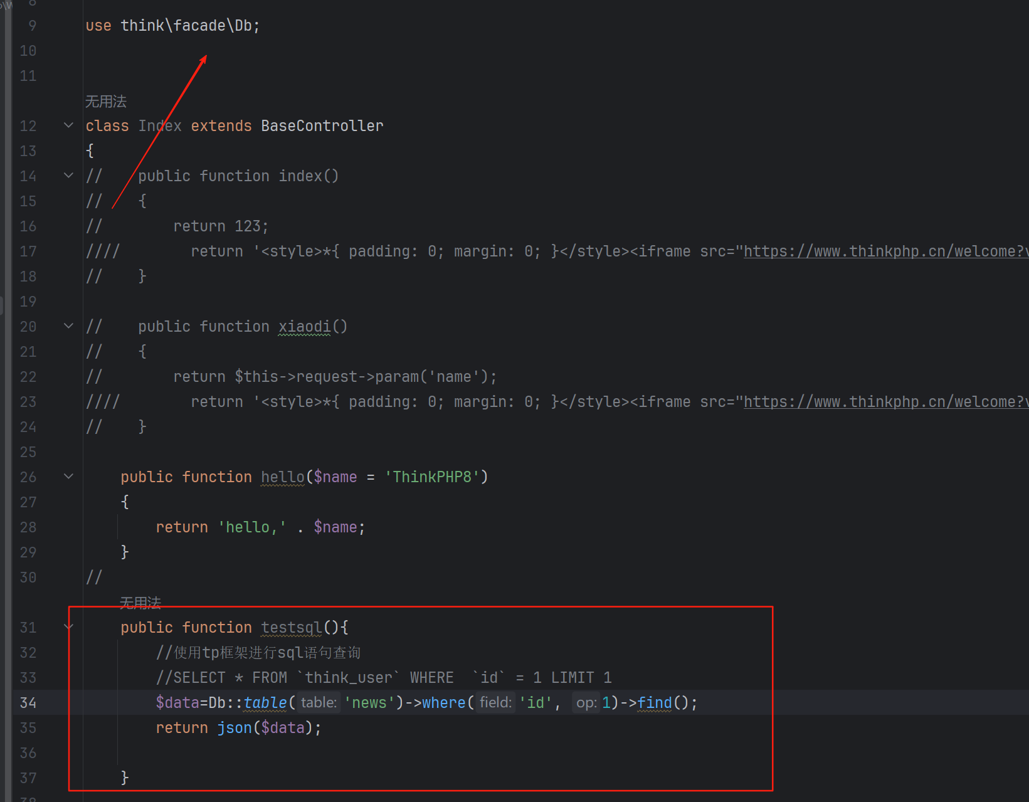Collapse the hello function fold chevron
This screenshot has width=1029, height=802.
[68, 477]
